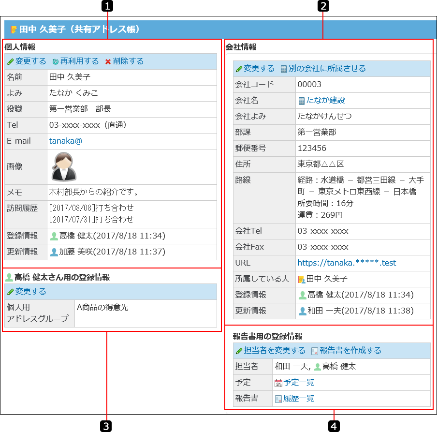
Task: Open the tanaka@ email address link
Action: (79, 141)
